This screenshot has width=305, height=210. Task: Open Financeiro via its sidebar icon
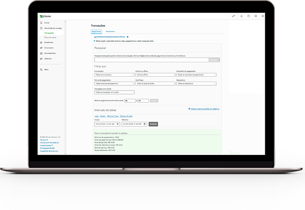(x=41, y=47)
